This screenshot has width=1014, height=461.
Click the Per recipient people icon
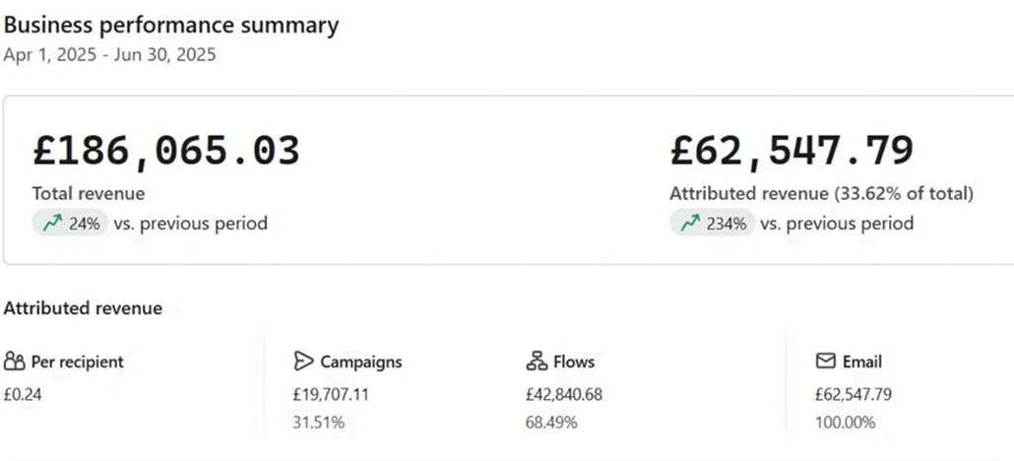(x=14, y=362)
